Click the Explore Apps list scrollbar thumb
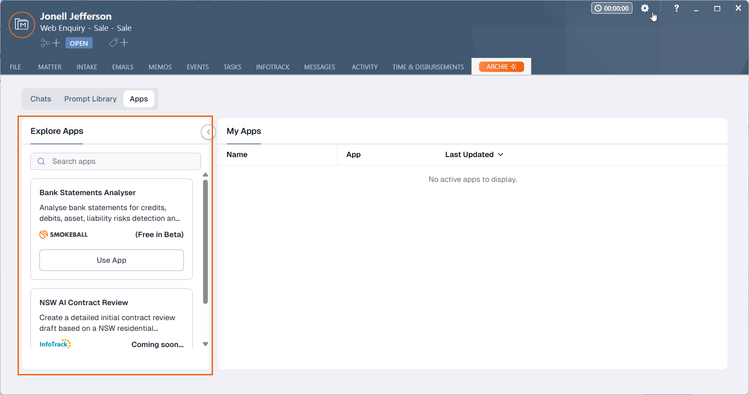Screen dimensions: 749x395 pyautogui.click(x=205, y=242)
